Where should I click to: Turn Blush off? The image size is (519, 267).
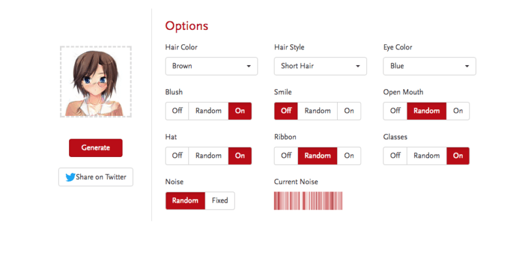[x=177, y=111]
